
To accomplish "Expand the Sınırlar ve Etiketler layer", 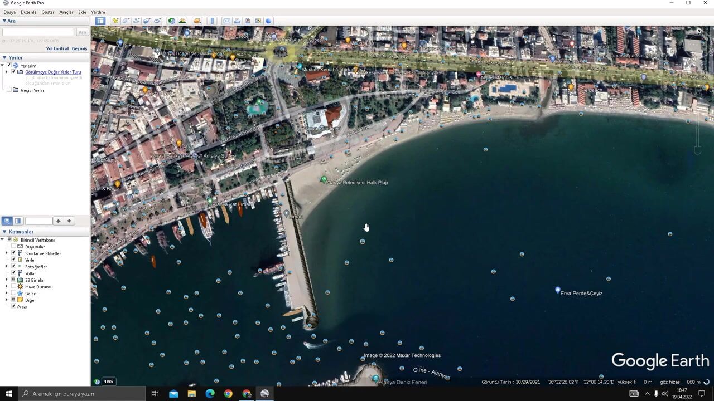I will click(x=7, y=253).
